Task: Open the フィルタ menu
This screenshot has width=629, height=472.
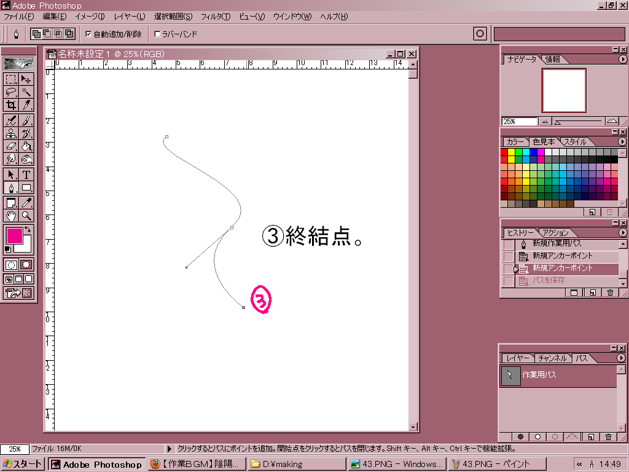Action: click(x=216, y=16)
